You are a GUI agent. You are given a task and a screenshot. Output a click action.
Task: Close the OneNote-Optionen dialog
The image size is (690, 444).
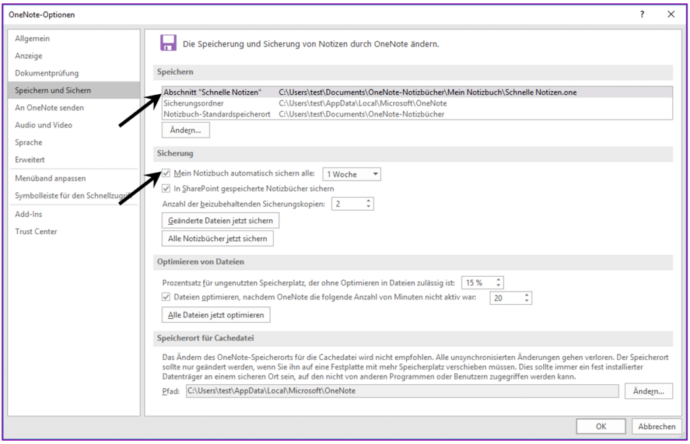[x=670, y=15]
